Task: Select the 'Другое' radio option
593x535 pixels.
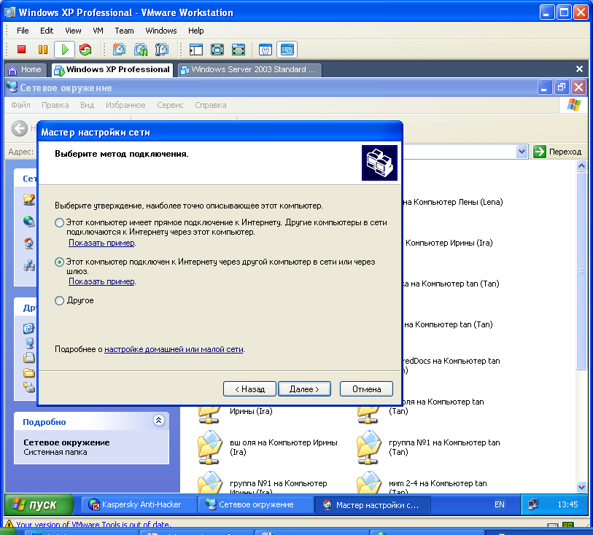Action: 59,301
